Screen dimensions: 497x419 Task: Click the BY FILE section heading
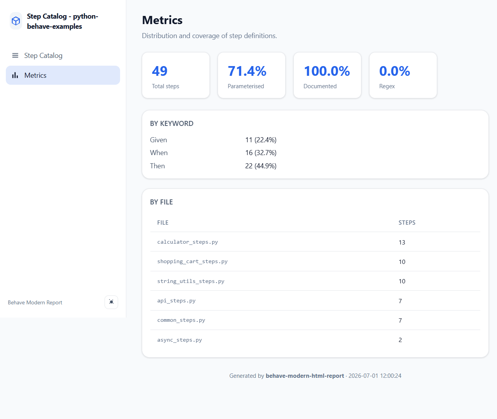[161, 202]
